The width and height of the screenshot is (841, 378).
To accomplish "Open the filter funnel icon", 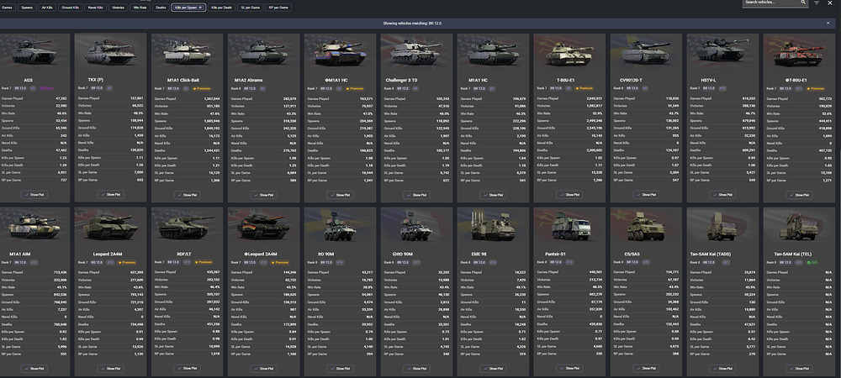I will click(x=817, y=3).
